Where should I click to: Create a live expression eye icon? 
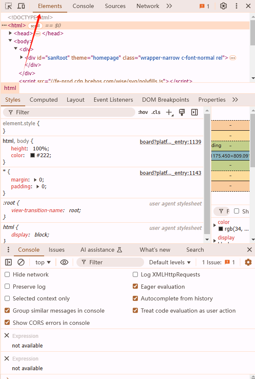64,262
